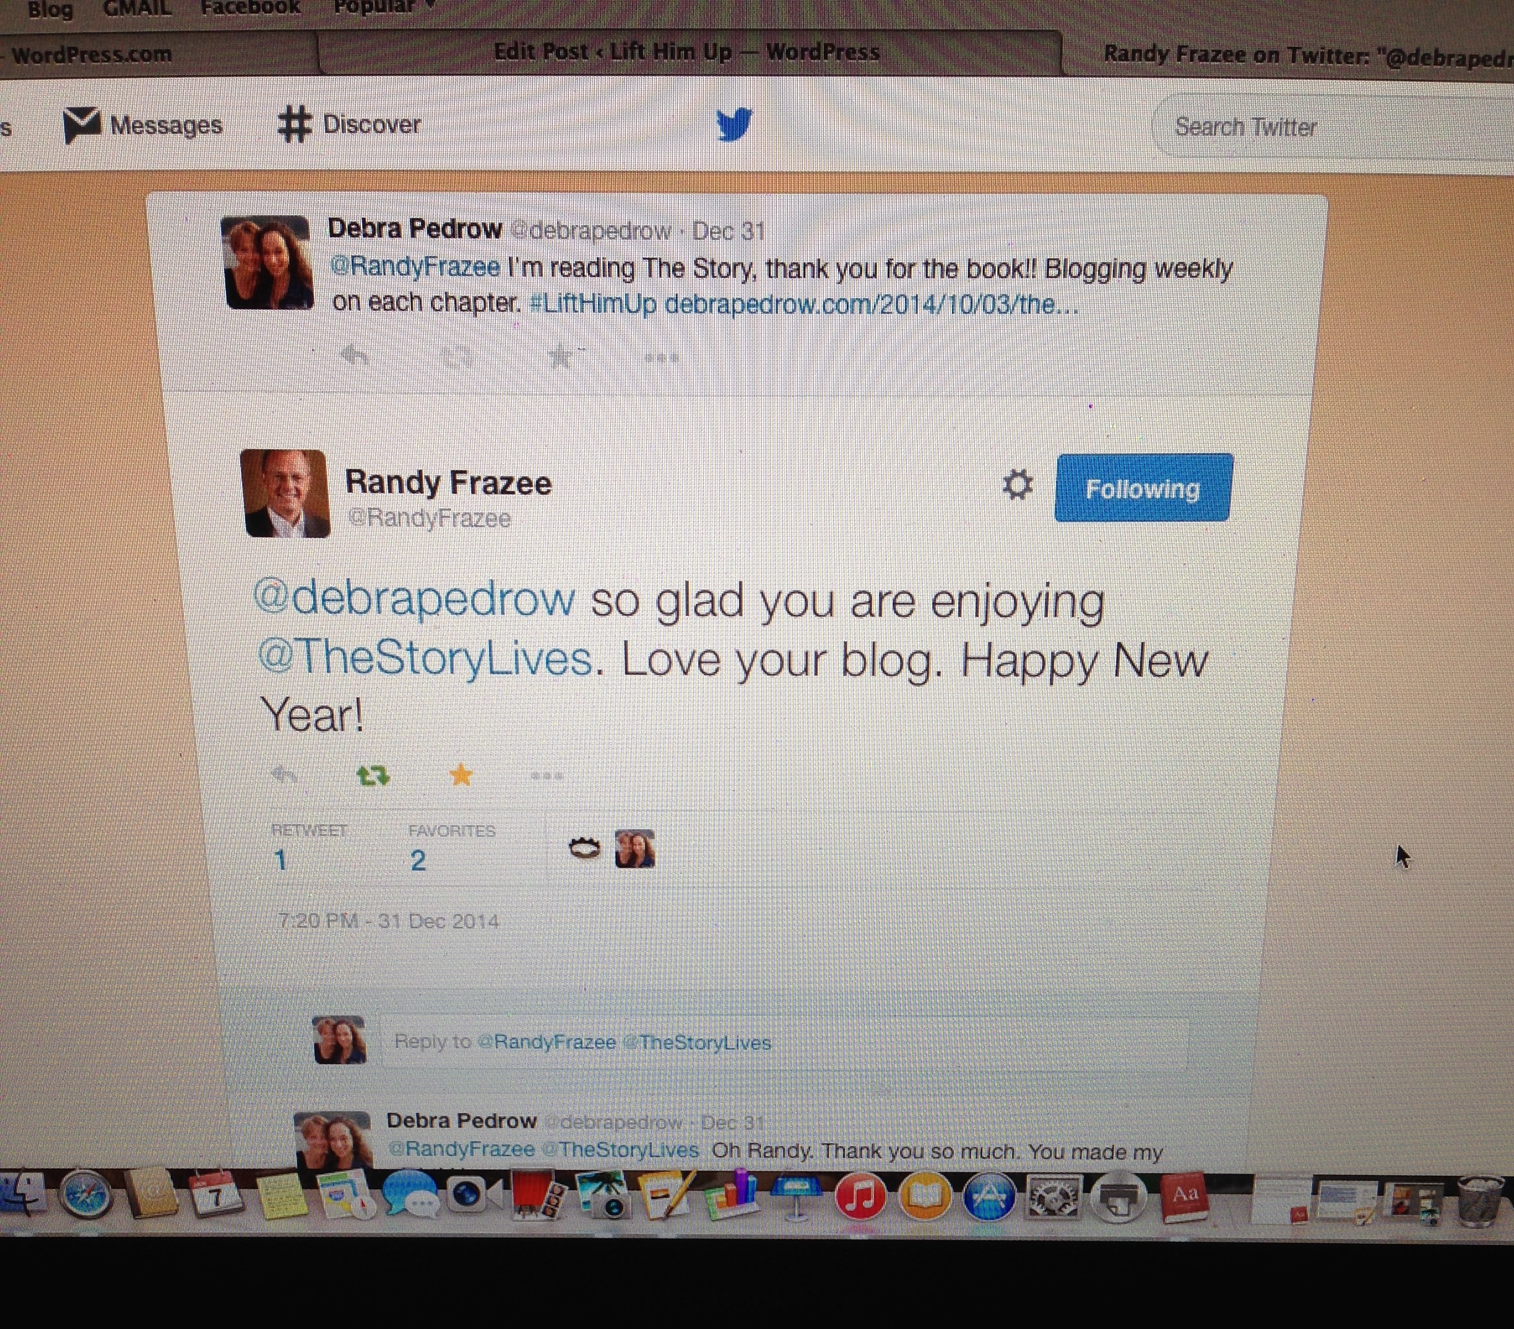
Task: Toggle the blue Following button
Action: (1143, 488)
